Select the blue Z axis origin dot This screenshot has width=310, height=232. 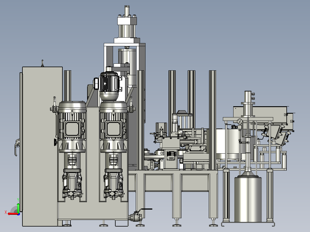point(18,214)
